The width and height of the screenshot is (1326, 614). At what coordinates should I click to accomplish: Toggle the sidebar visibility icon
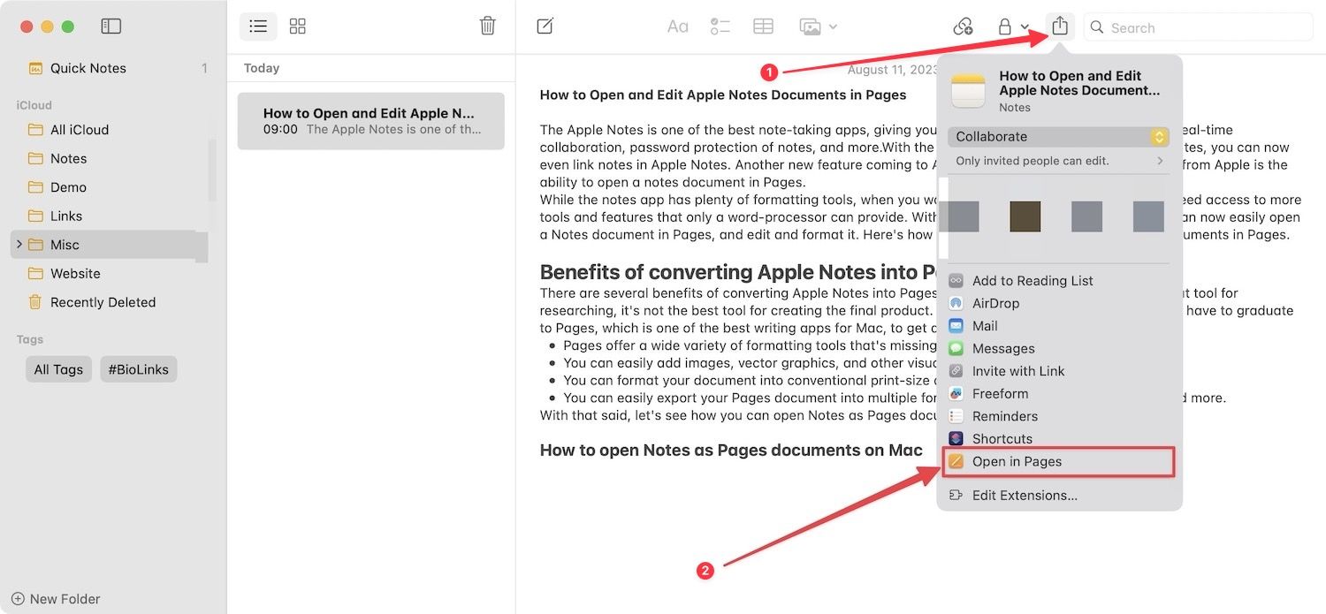[x=110, y=27]
